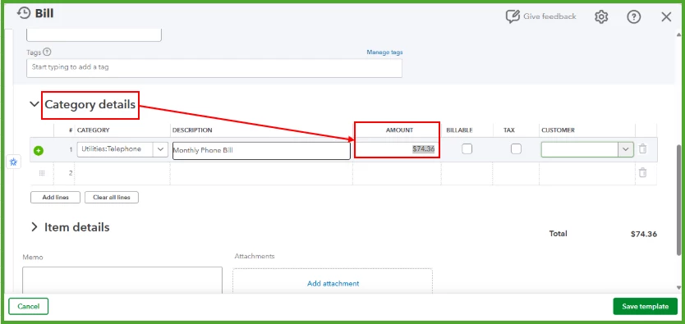The image size is (685, 324).
Task: Click the green add line icon
Action: click(x=39, y=150)
